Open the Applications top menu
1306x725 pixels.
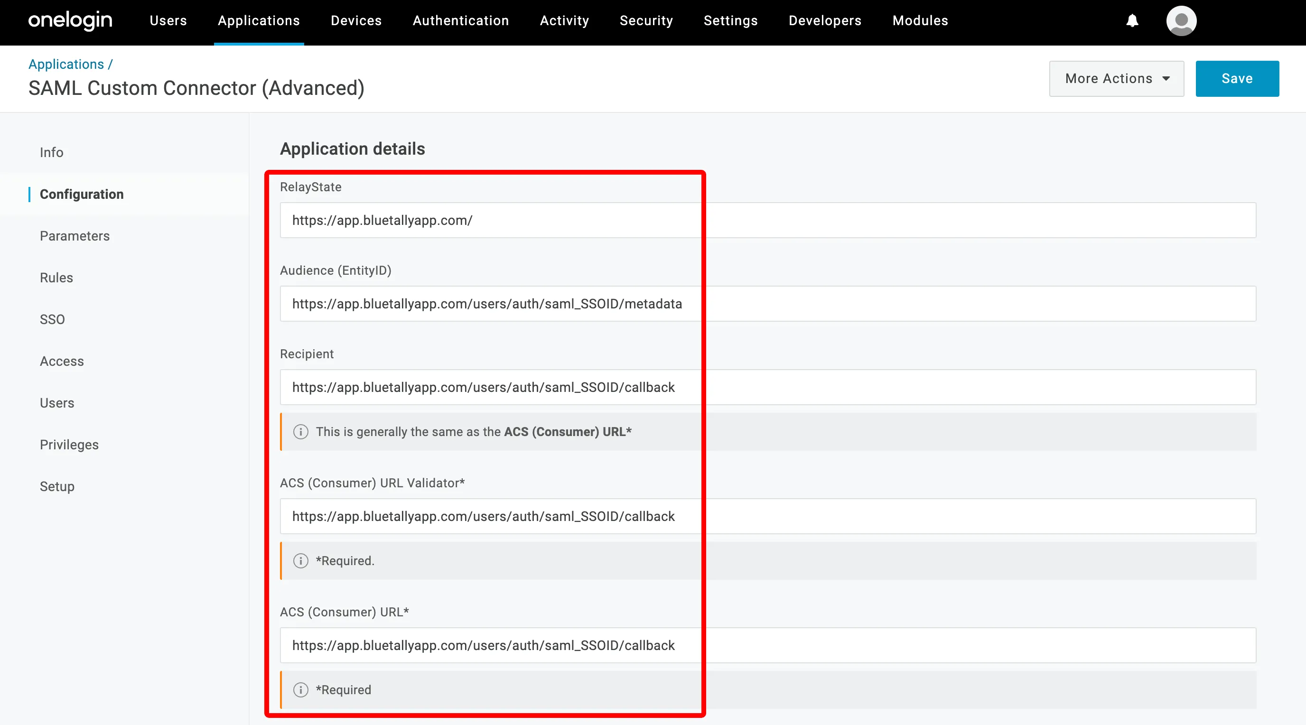[259, 21]
